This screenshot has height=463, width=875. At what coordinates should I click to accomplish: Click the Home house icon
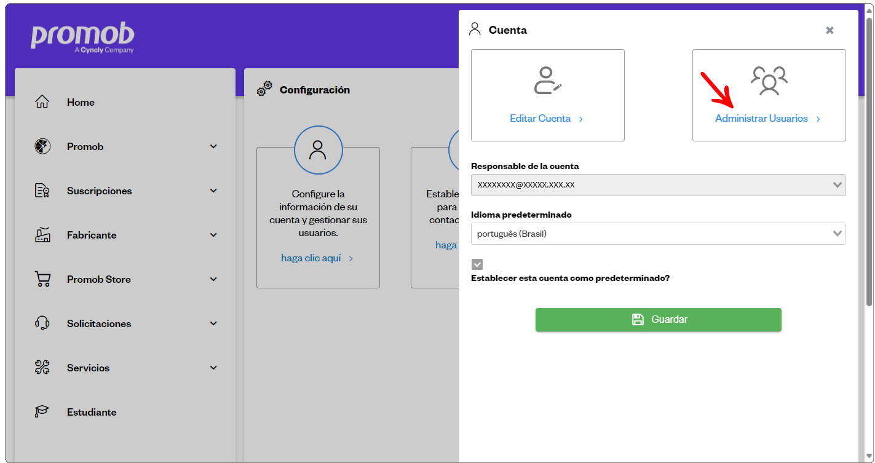(42, 102)
